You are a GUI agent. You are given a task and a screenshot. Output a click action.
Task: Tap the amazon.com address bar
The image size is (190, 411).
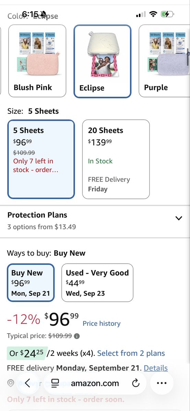pyautogui.click(x=95, y=383)
